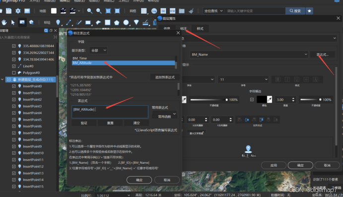Click the expression text box with [BM_Altitude]
Screen dimensions: 343x197
tap(110, 112)
